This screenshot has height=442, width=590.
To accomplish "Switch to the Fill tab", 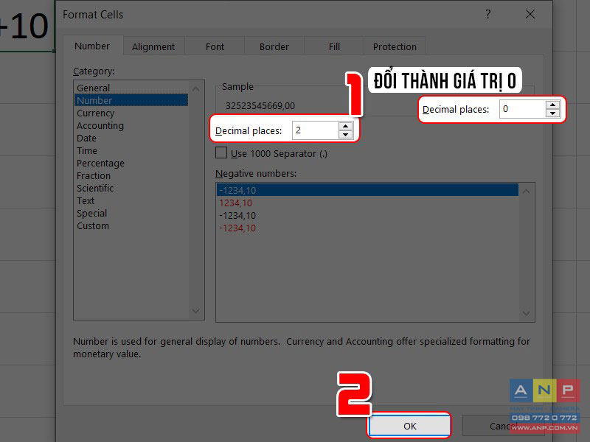I will click(334, 46).
